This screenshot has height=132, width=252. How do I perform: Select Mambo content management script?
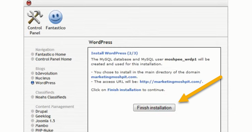[42, 126]
